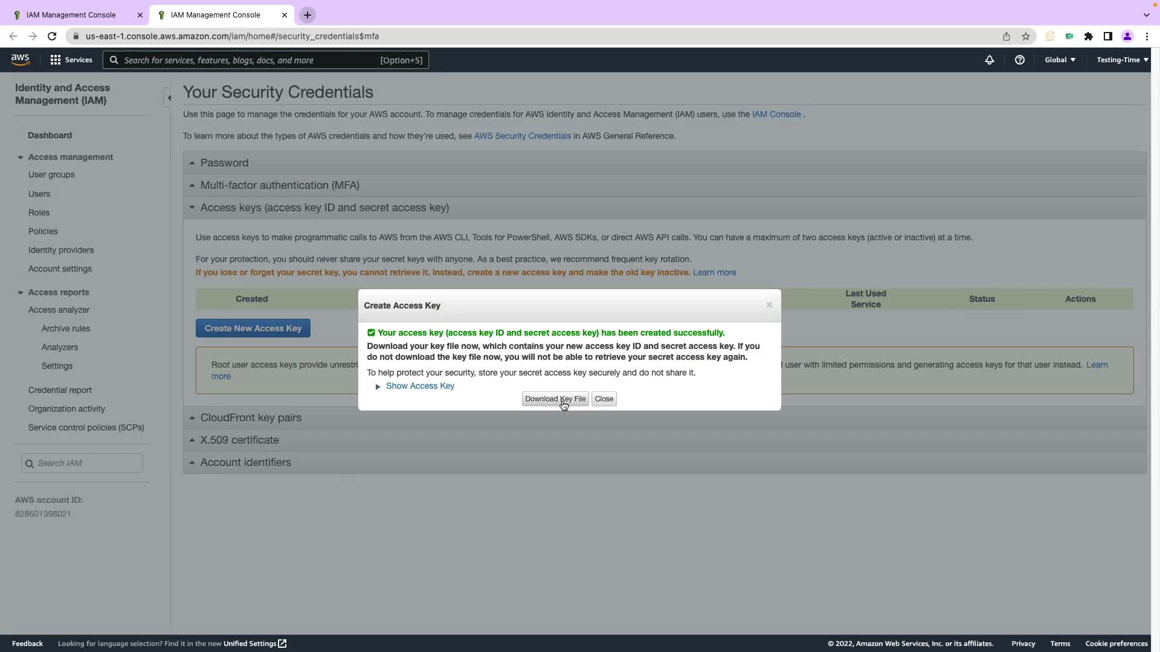The height and width of the screenshot is (652, 1160).
Task: Expand the CloudFront key pairs section
Action: (250, 418)
